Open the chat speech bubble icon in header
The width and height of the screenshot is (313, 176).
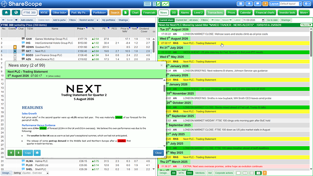[257, 4]
